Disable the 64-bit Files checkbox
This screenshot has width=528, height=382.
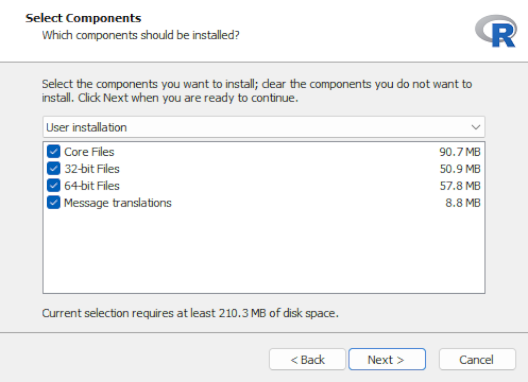pyautogui.click(x=54, y=186)
